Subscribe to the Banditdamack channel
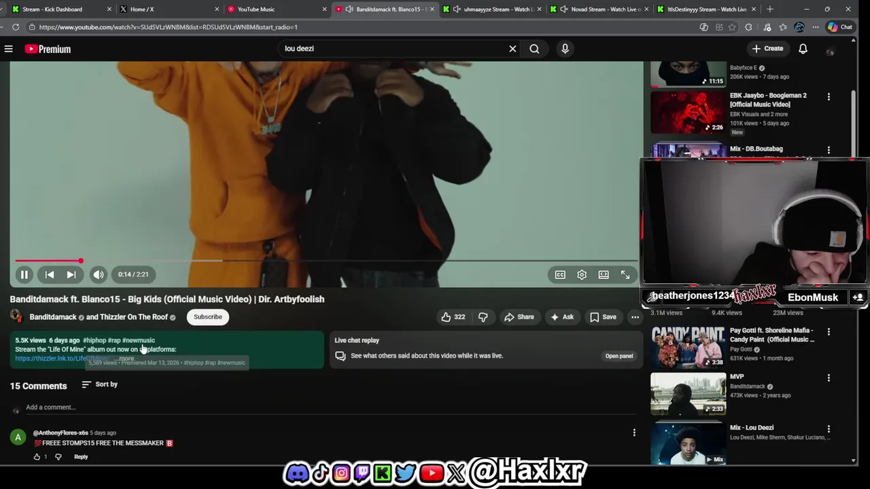This screenshot has width=870, height=489. [x=208, y=317]
